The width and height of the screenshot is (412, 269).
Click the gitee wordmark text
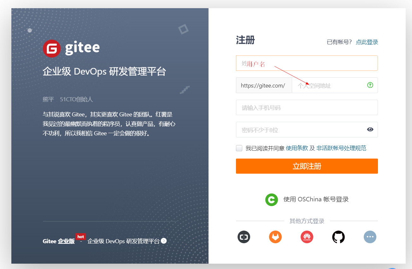[x=82, y=48]
